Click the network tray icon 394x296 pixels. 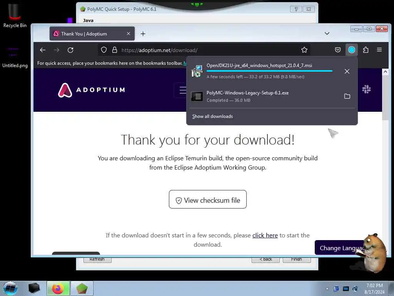[346, 289]
